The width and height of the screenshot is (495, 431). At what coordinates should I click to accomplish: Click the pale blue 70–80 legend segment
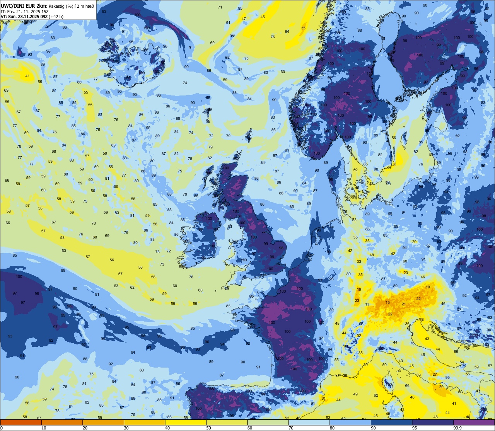(309, 422)
